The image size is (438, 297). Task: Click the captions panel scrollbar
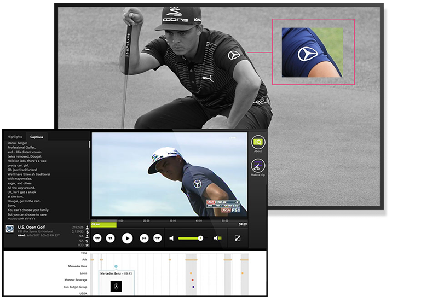coord(89,144)
